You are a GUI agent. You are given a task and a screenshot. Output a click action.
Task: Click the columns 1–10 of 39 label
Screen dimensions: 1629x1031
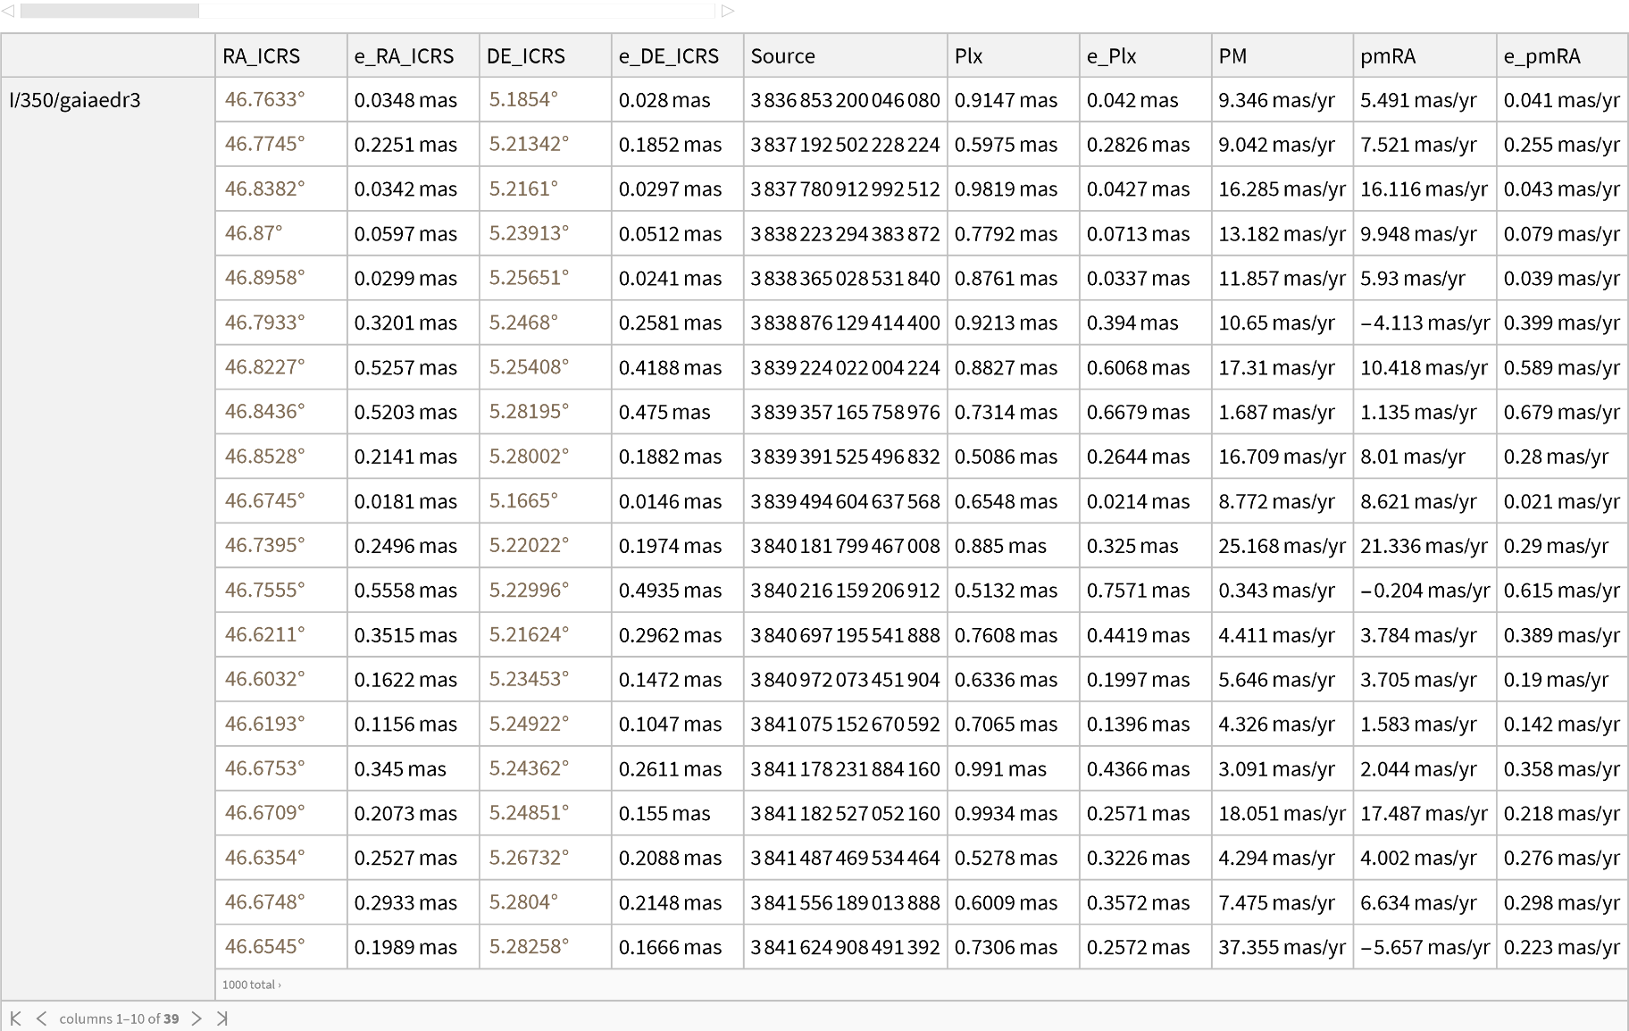point(119,1018)
